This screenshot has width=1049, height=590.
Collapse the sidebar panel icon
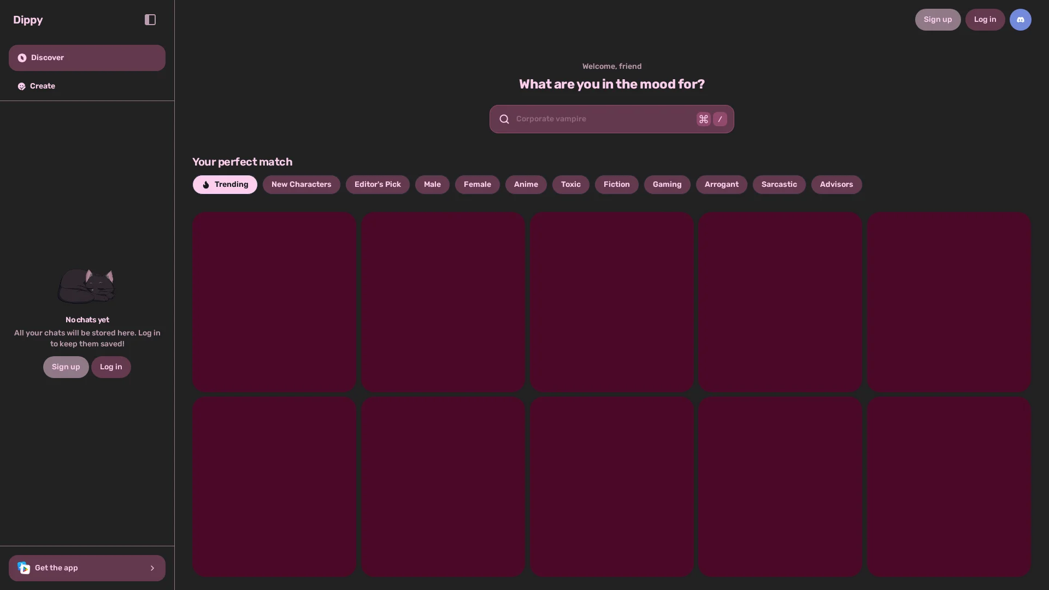tap(150, 20)
